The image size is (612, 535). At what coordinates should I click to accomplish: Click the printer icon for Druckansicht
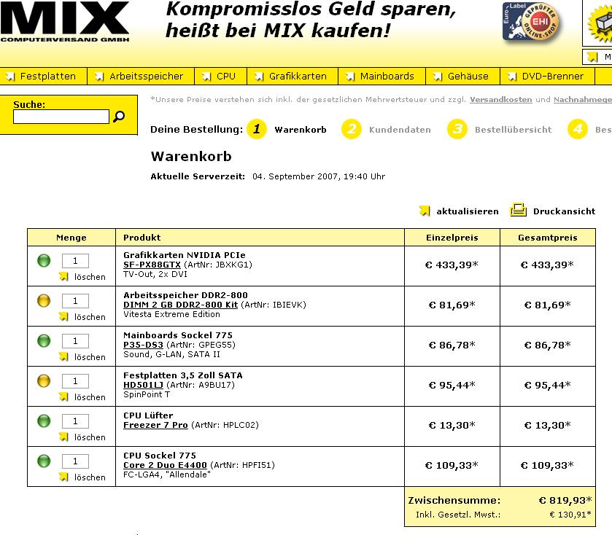(519, 210)
